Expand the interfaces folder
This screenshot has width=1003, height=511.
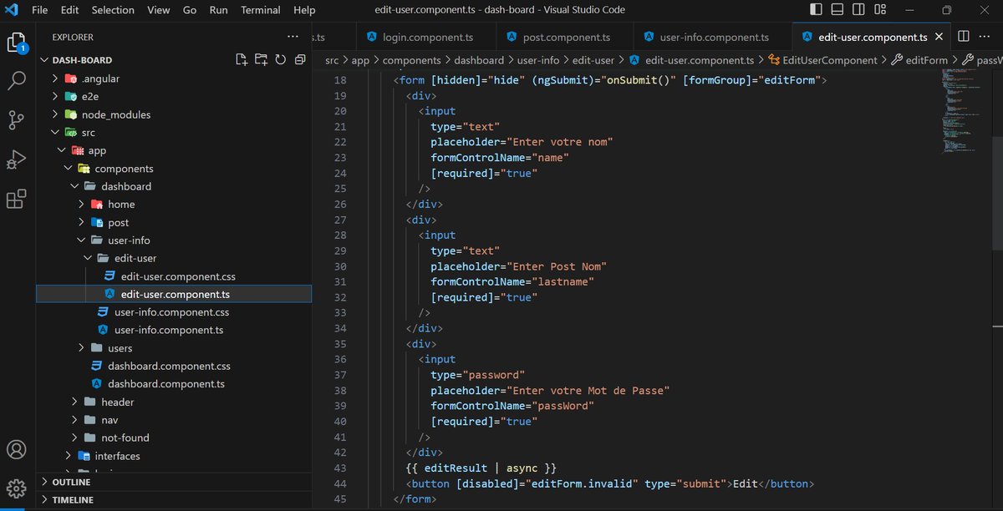click(x=174, y=456)
